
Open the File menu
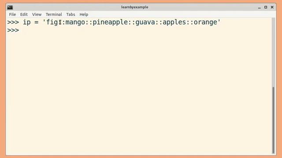(x=12, y=14)
